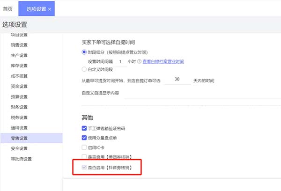
Task: Close the 选项设置 tab
Action: [50, 9]
